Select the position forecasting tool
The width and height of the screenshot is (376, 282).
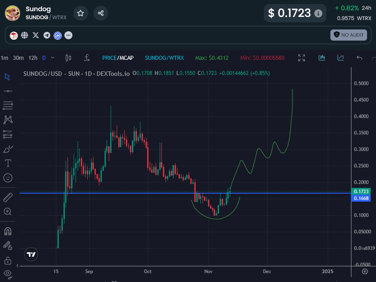point(8,135)
